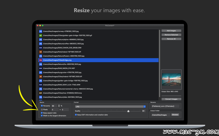The width and height of the screenshot is (219, 136).
Task: Click the RAW icon beside RAW_SONY_ILCA-77M2.ARW
Action: pyautogui.click(x=41, y=85)
